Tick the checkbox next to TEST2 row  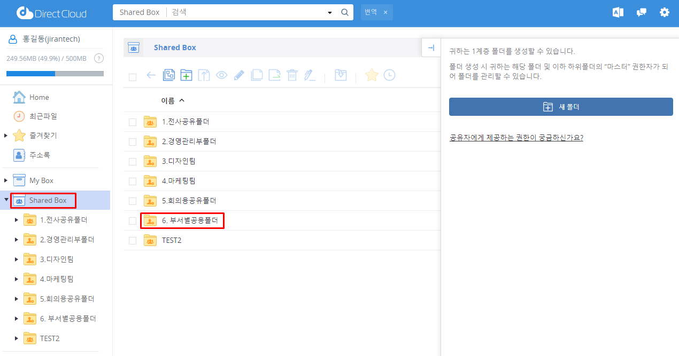coord(133,241)
